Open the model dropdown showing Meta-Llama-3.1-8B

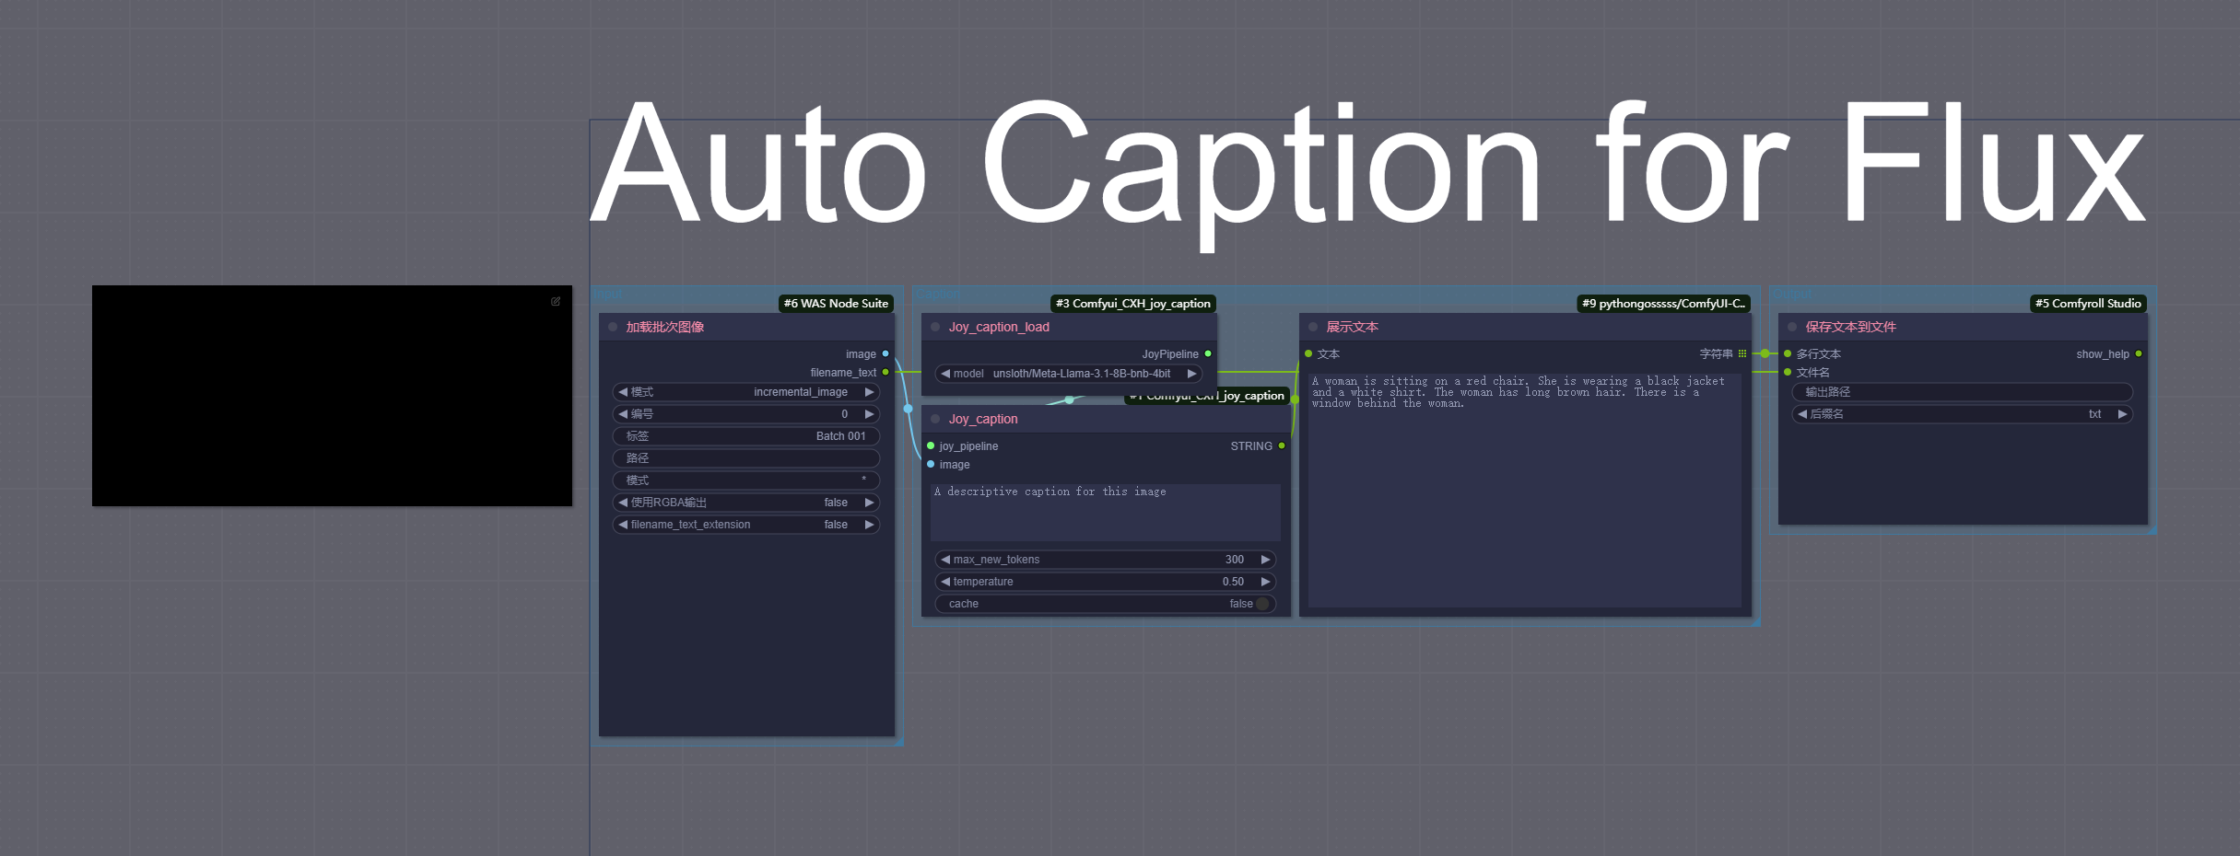(x=1069, y=374)
